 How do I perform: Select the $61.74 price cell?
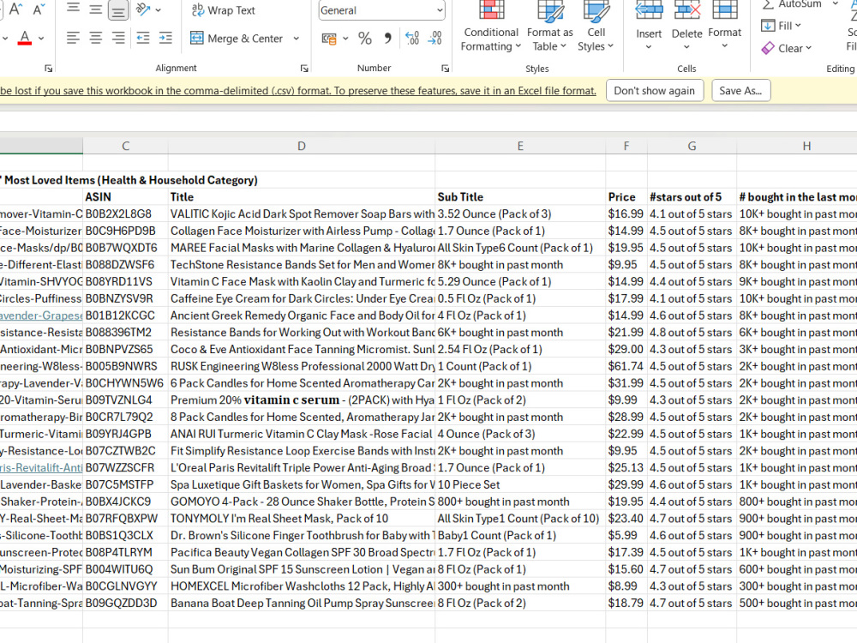point(626,366)
